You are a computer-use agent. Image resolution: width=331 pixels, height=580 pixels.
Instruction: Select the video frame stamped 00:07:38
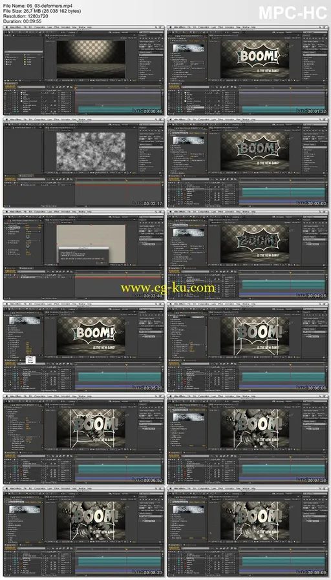[x=248, y=439]
